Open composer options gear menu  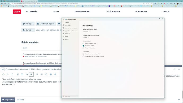(x=55, y=74)
